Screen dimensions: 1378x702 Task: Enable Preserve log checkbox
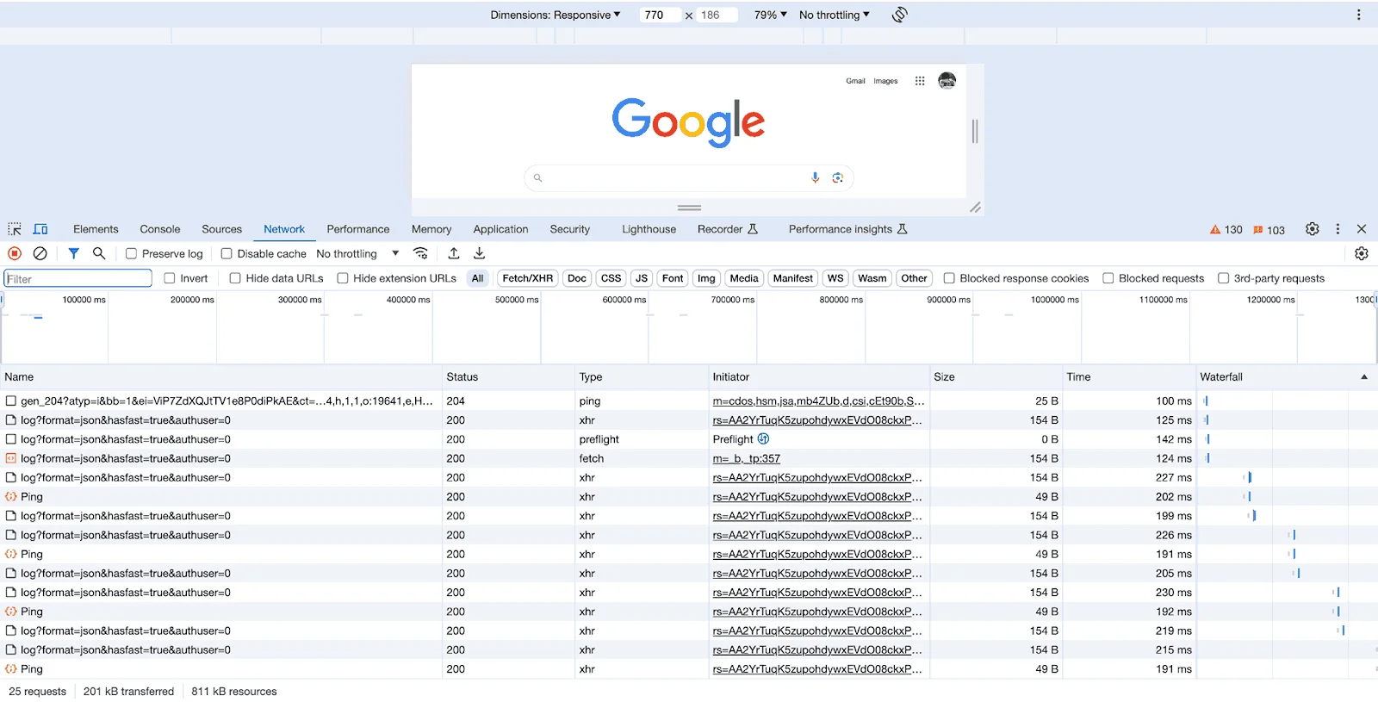click(131, 253)
